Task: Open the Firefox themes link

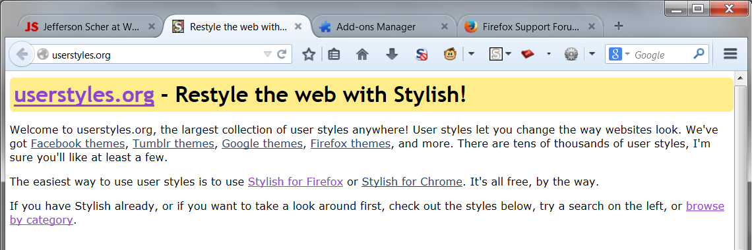Action: point(350,143)
